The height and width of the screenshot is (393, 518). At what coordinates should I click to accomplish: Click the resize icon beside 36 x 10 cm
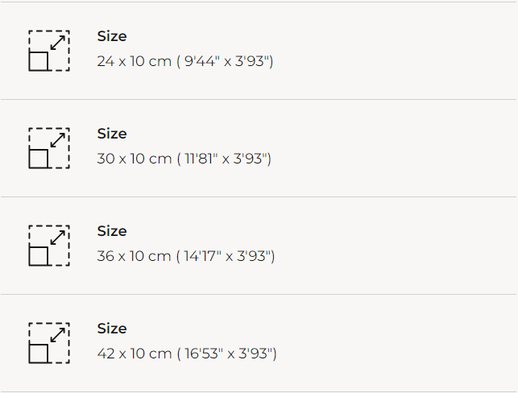[x=49, y=246]
